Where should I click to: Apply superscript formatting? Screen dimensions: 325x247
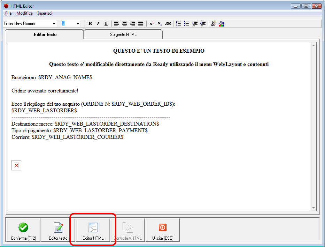[152, 23]
